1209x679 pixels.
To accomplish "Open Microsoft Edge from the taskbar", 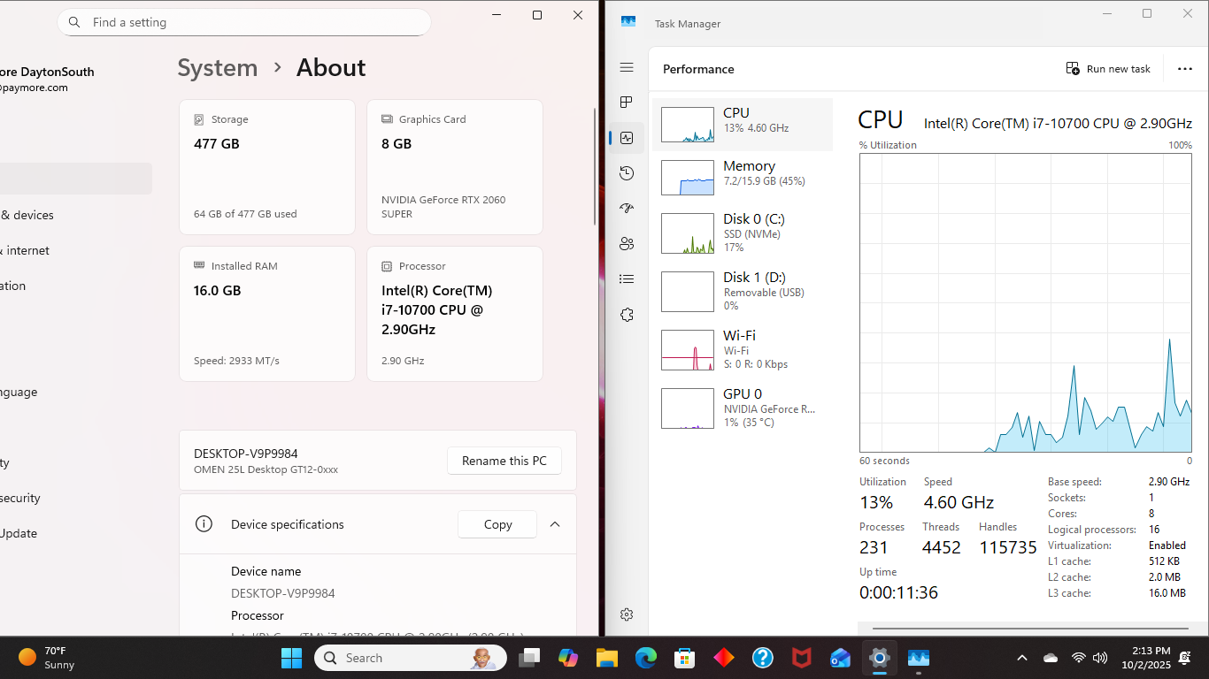I will (646, 658).
